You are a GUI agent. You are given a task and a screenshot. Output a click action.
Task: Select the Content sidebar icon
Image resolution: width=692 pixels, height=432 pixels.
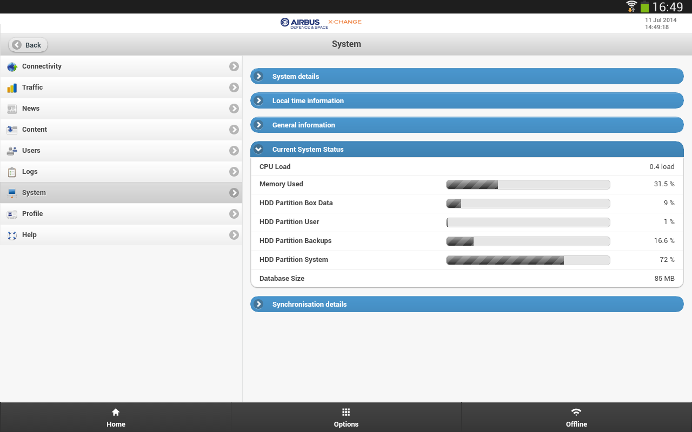click(x=12, y=129)
